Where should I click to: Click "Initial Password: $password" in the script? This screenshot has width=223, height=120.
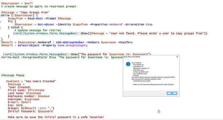(x=30, y=111)
